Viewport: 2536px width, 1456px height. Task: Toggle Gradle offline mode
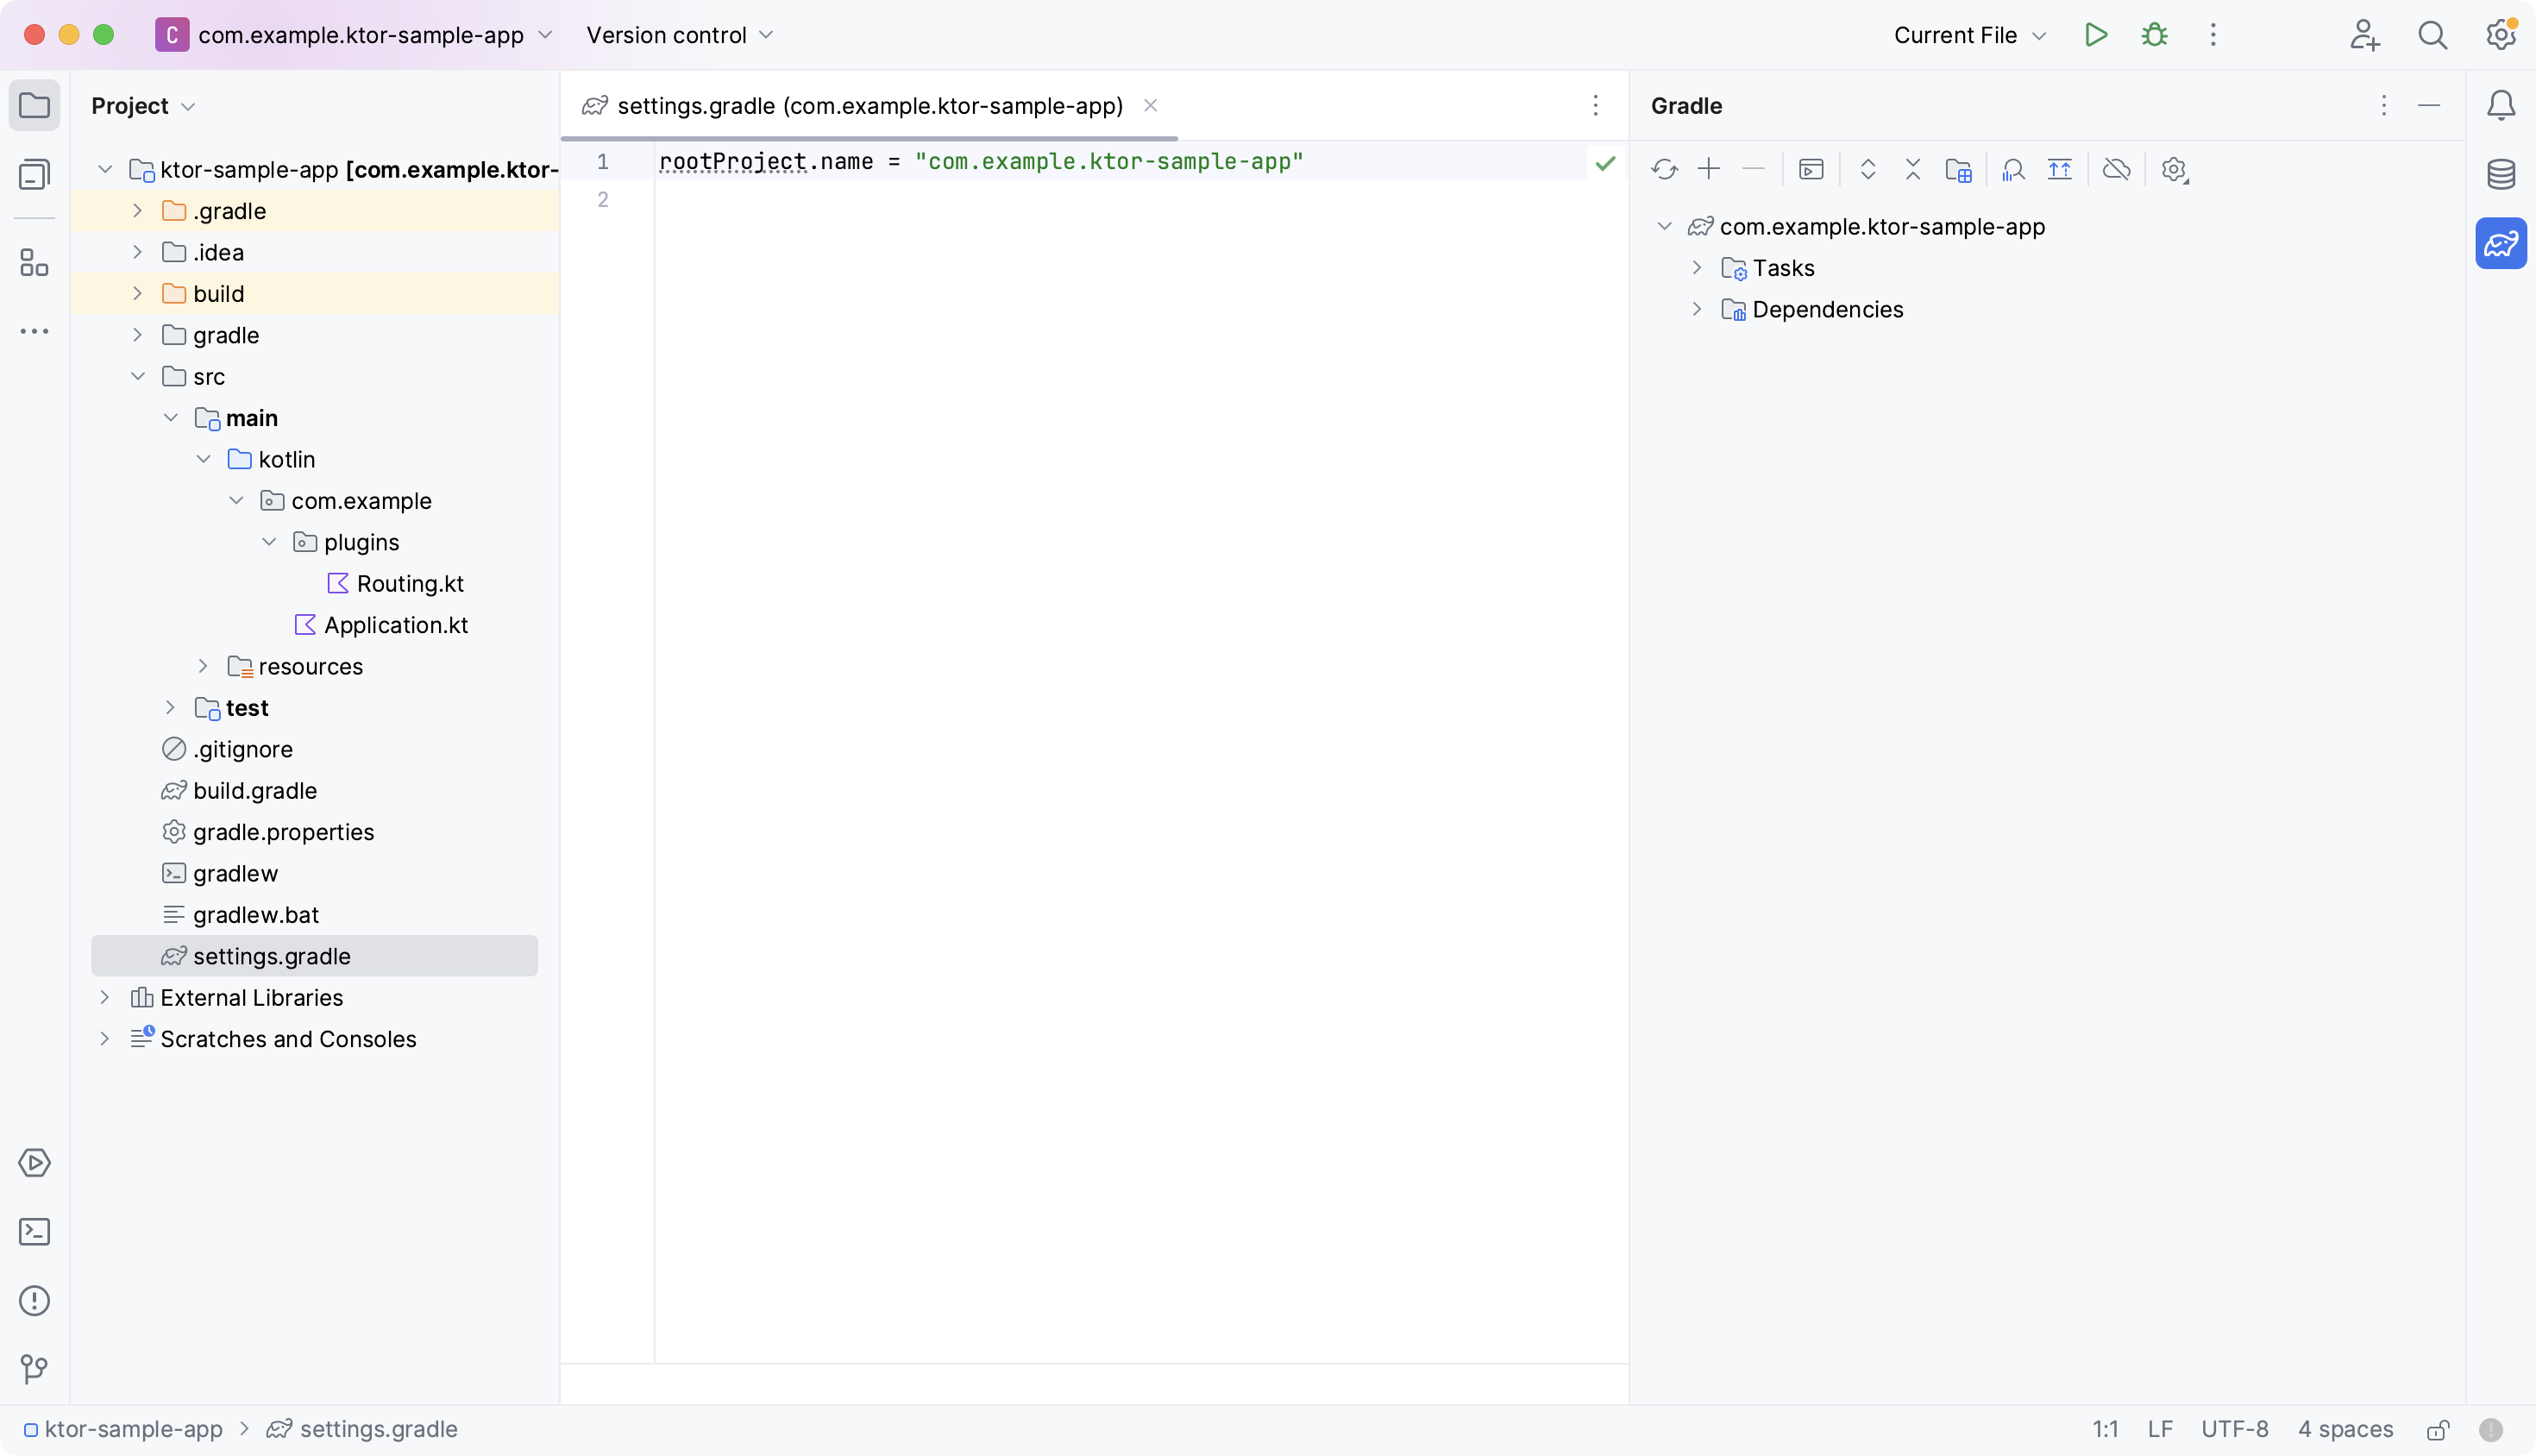point(2117,169)
